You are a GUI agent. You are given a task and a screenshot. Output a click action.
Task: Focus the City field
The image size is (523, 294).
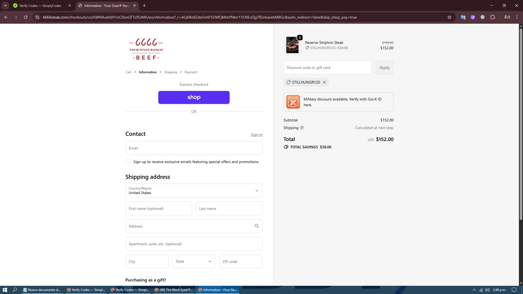[x=147, y=262]
